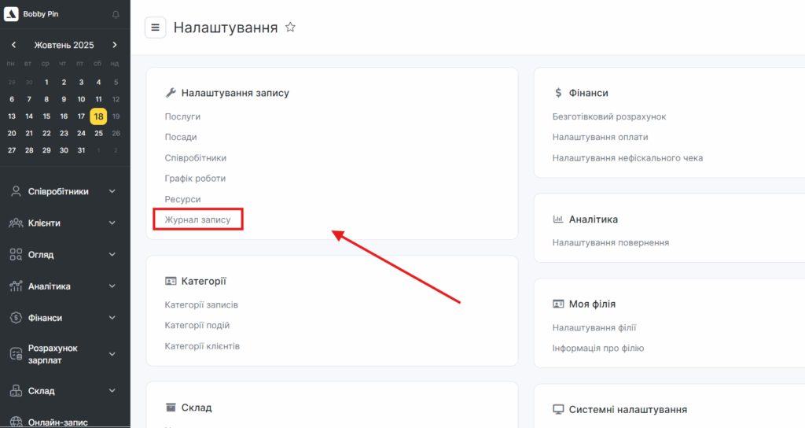Expand the Фінанси sidebar section

click(x=112, y=318)
